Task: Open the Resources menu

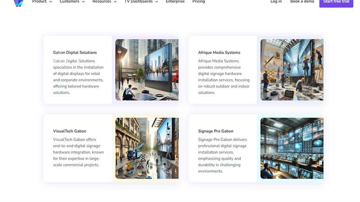Action: [102, 2]
